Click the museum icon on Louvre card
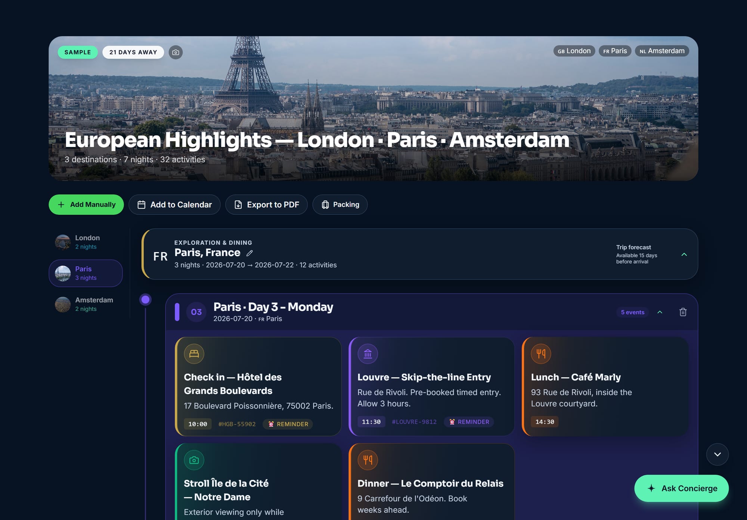747x520 pixels. (x=368, y=354)
